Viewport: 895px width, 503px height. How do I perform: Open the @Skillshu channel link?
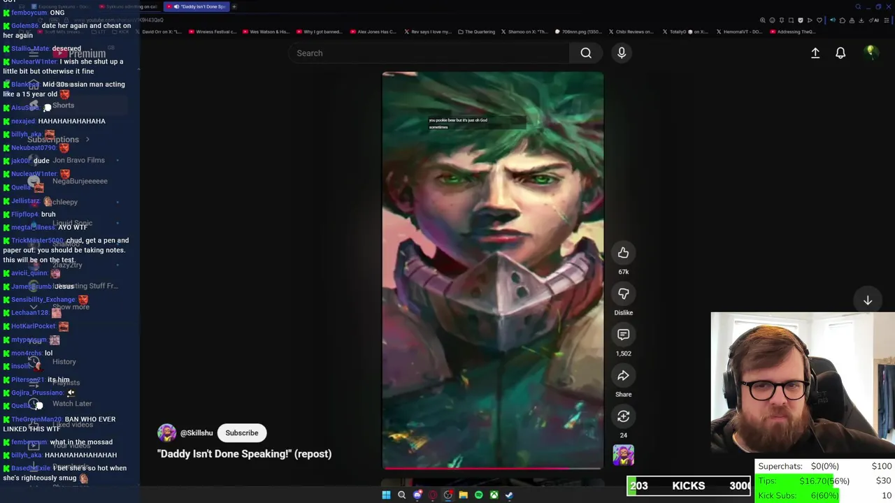coord(196,433)
